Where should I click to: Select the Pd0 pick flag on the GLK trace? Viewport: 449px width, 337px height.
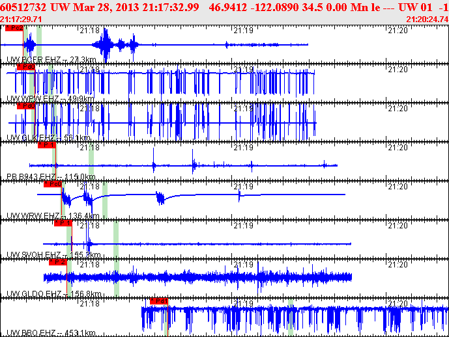click(25, 106)
